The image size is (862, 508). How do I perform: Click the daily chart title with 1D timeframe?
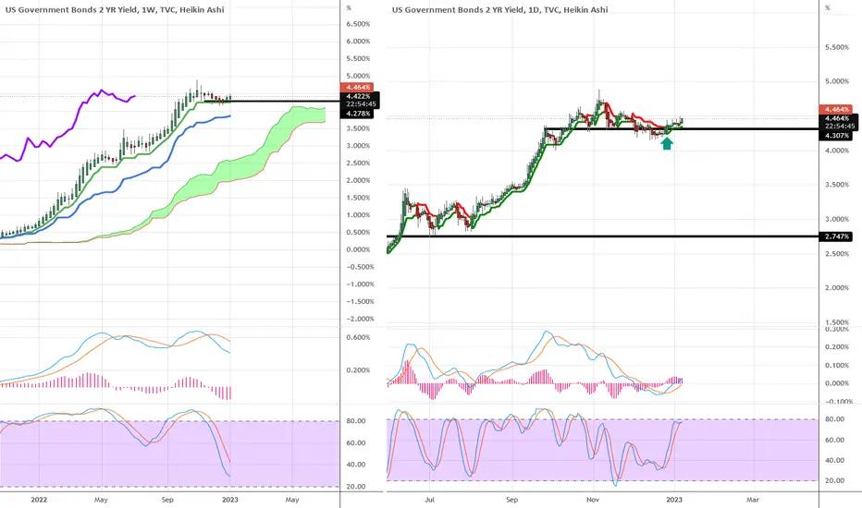point(499,9)
